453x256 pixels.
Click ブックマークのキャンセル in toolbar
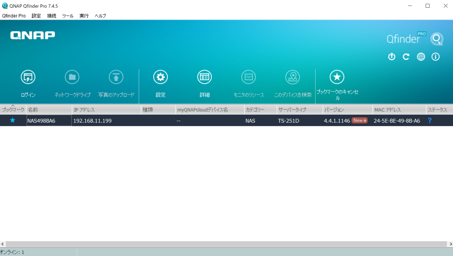[x=337, y=77]
